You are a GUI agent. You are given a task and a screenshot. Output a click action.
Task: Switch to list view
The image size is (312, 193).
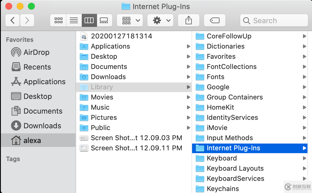pyautogui.click(x=74, y=20)
